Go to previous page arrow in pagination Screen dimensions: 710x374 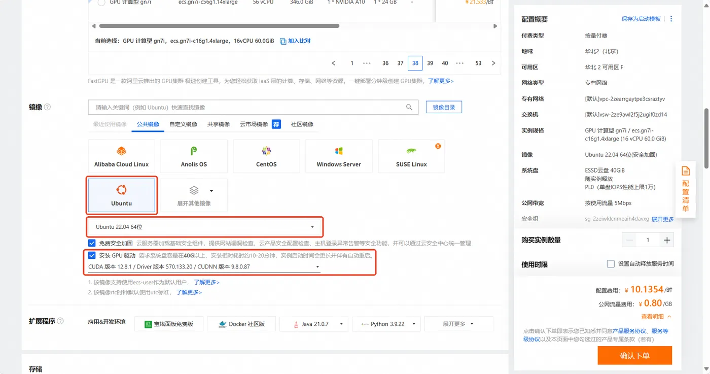pos(334,63)
